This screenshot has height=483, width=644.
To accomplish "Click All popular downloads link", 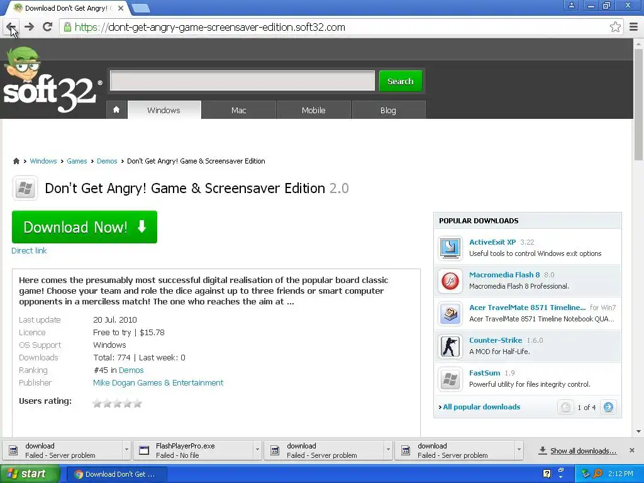I will 481,407.
